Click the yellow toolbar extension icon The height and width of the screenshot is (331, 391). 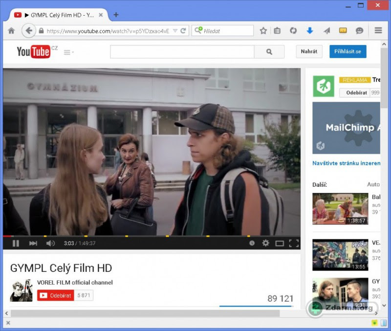click(x=343, y=31)
